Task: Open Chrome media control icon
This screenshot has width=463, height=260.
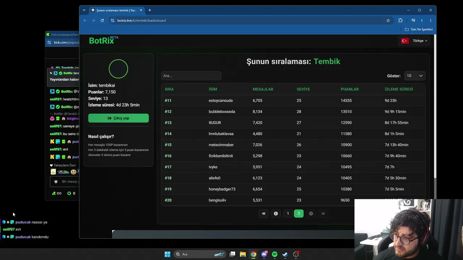Action: click(x=413, y=21)
